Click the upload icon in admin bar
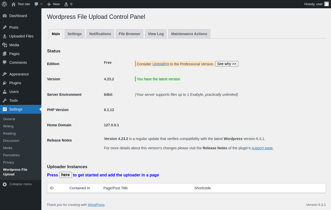The height and width of the screenshot is (210, 331). click(x=66, y=4)
